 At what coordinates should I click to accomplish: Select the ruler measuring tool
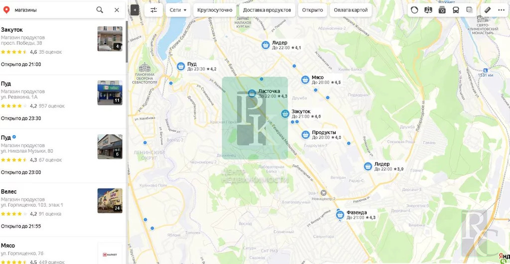click(x=487, y=10)
